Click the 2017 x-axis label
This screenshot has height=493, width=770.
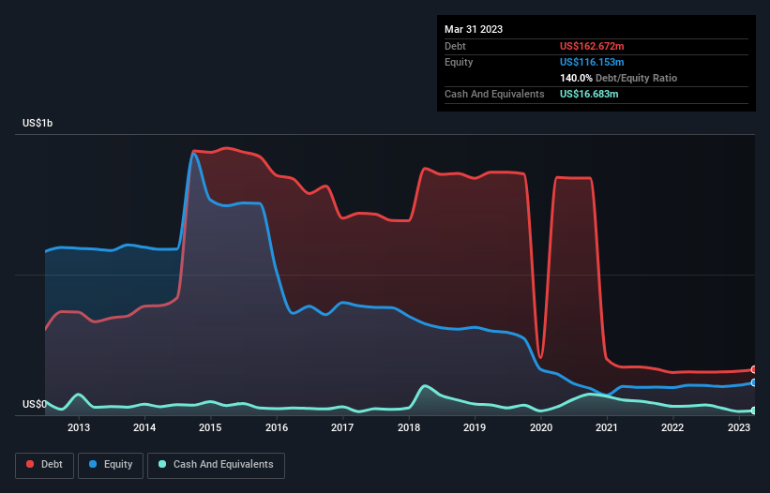[342, 427]
